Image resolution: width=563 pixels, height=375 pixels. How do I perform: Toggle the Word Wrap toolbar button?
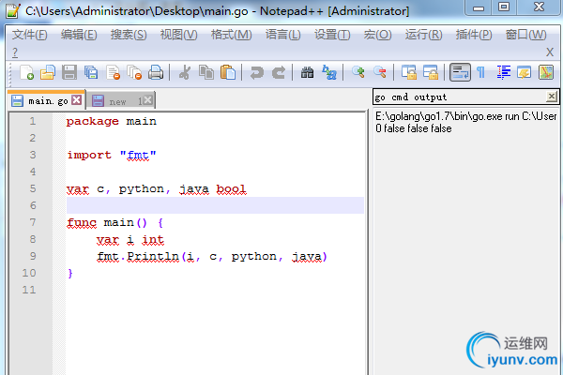coord(460,72)
